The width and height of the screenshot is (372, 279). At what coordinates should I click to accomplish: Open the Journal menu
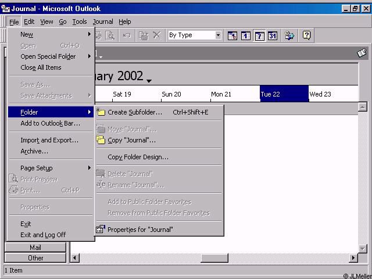tap(103, 22)
